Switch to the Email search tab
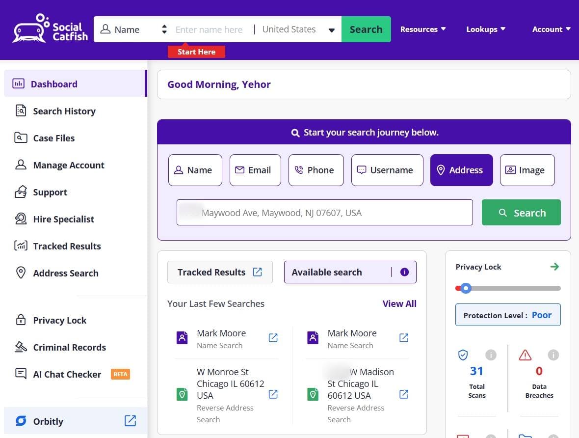Image resolution: width=579 pixels, height=438 pixels. [x=255, y=170]
